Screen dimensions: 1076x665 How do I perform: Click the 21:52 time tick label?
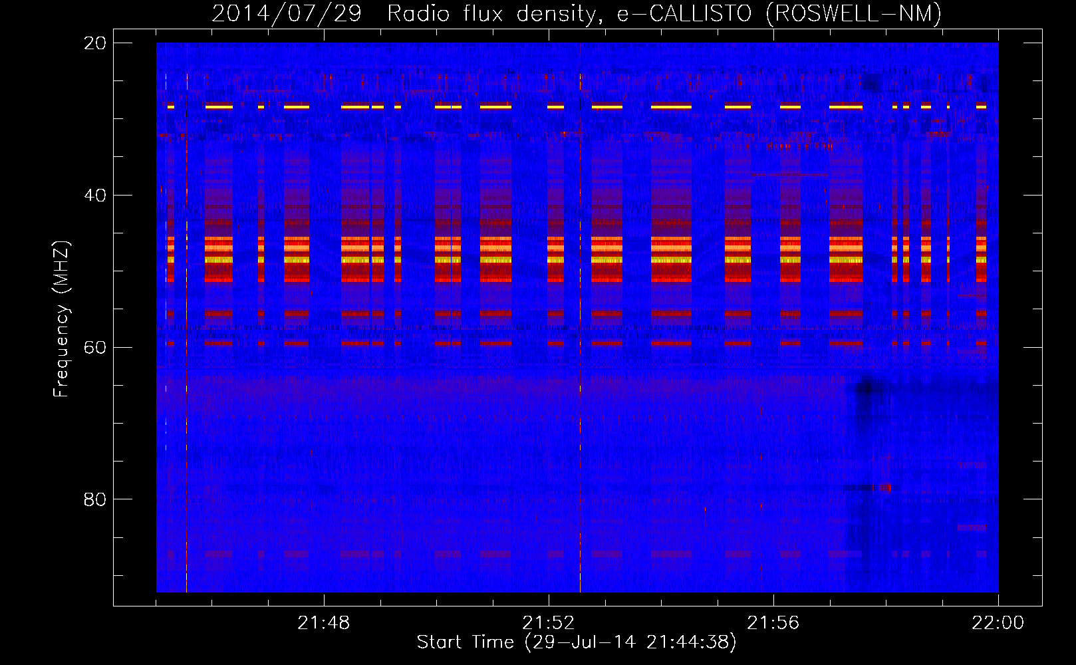coord(548,623)
